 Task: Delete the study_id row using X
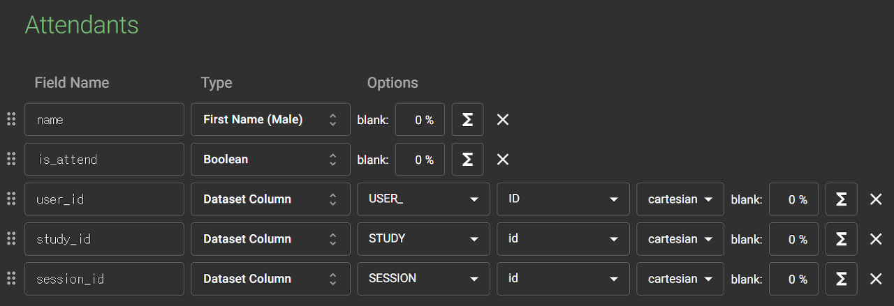point(876,239)
